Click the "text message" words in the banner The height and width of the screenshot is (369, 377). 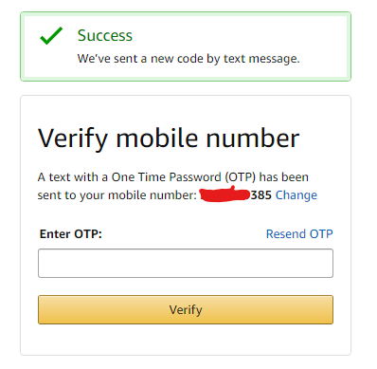point(261,59)
